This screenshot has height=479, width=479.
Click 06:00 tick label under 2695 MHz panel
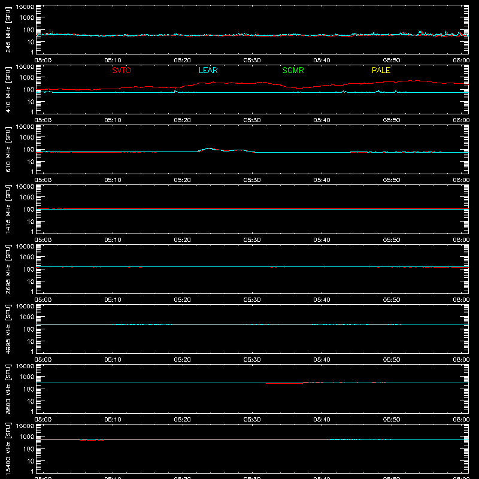point(461,300)
